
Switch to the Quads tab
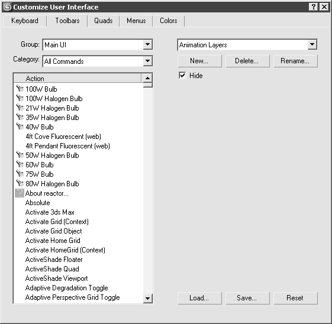(x=104, y=21)
